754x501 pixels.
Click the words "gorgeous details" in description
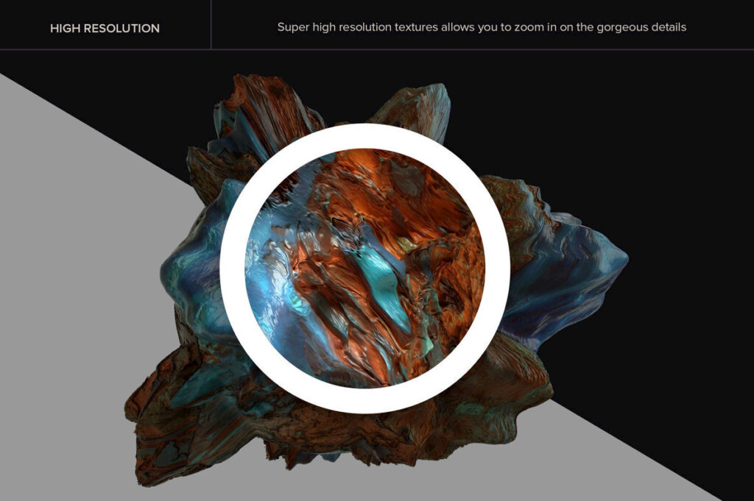(641, 28)
